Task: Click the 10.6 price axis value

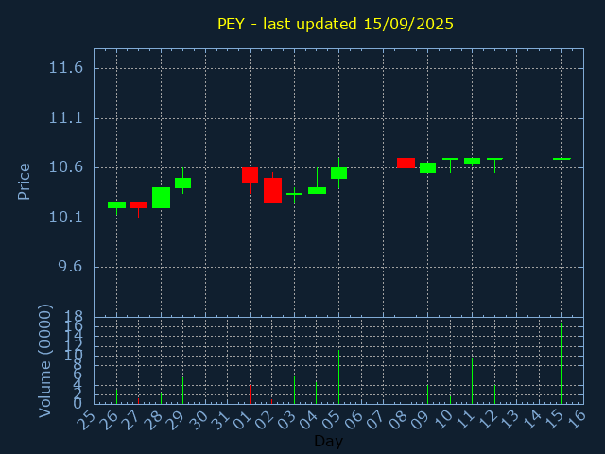Action: tap(65, 167)
